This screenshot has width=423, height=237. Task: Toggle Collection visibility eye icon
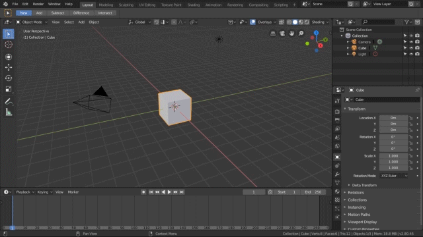[x=411, y=36]
